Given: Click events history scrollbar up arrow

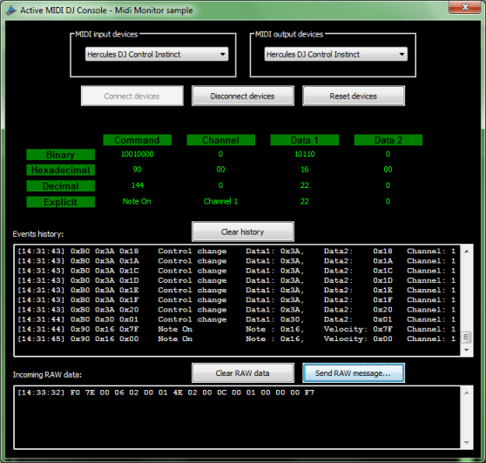Looking at the screenshot, I should tap(467, 252).
